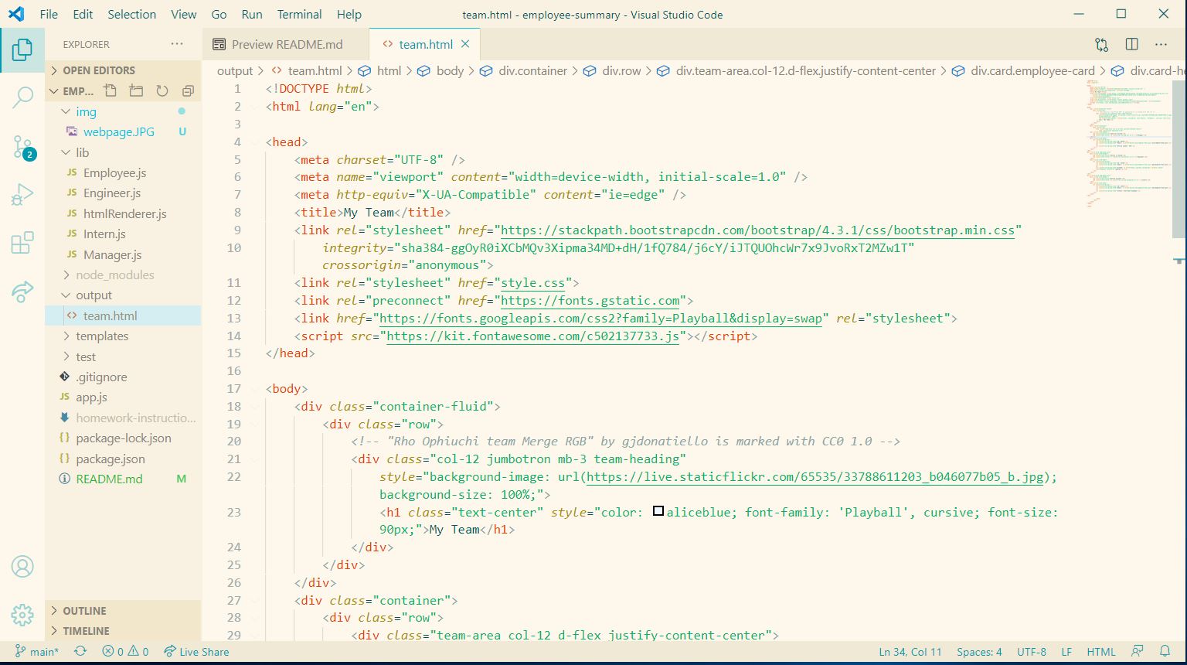Follow the fontawesome kit script link
Viewport: 1187px width, 665px height.
click(x=532, y=336)
